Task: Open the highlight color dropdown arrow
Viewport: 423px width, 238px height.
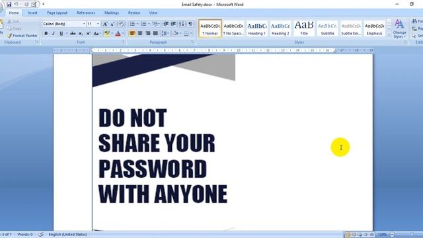Action: pyautogui.click(x=112, y=34)
